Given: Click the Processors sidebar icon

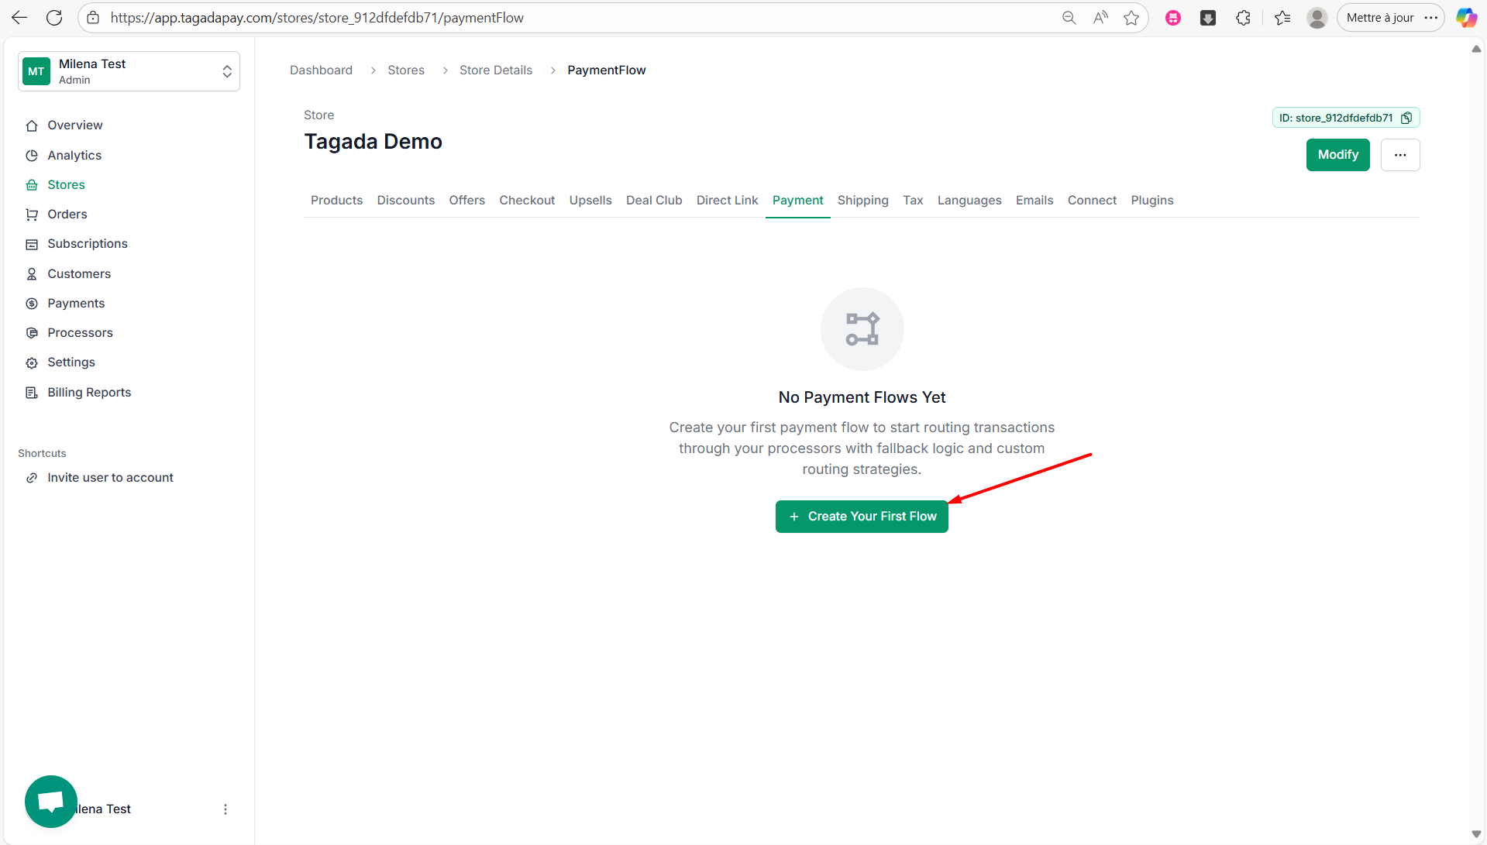Looking at the screenshot, I should (32, 333).
